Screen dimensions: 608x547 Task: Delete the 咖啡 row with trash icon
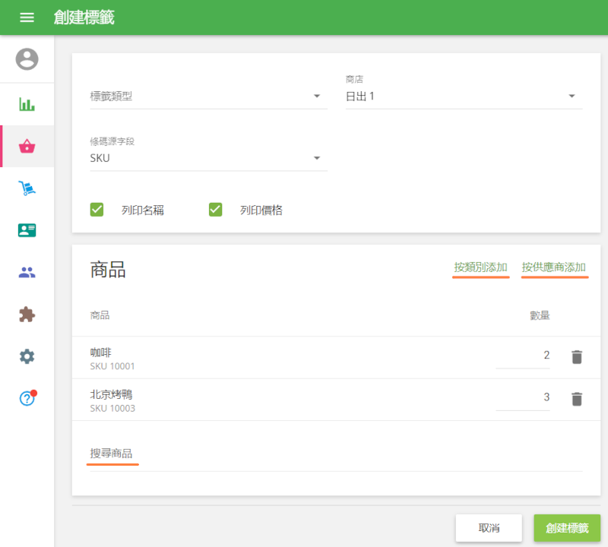577,356
